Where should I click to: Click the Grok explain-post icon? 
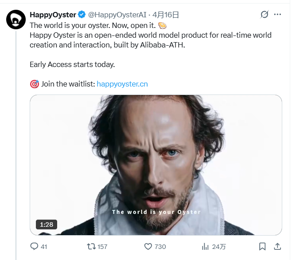265,15
